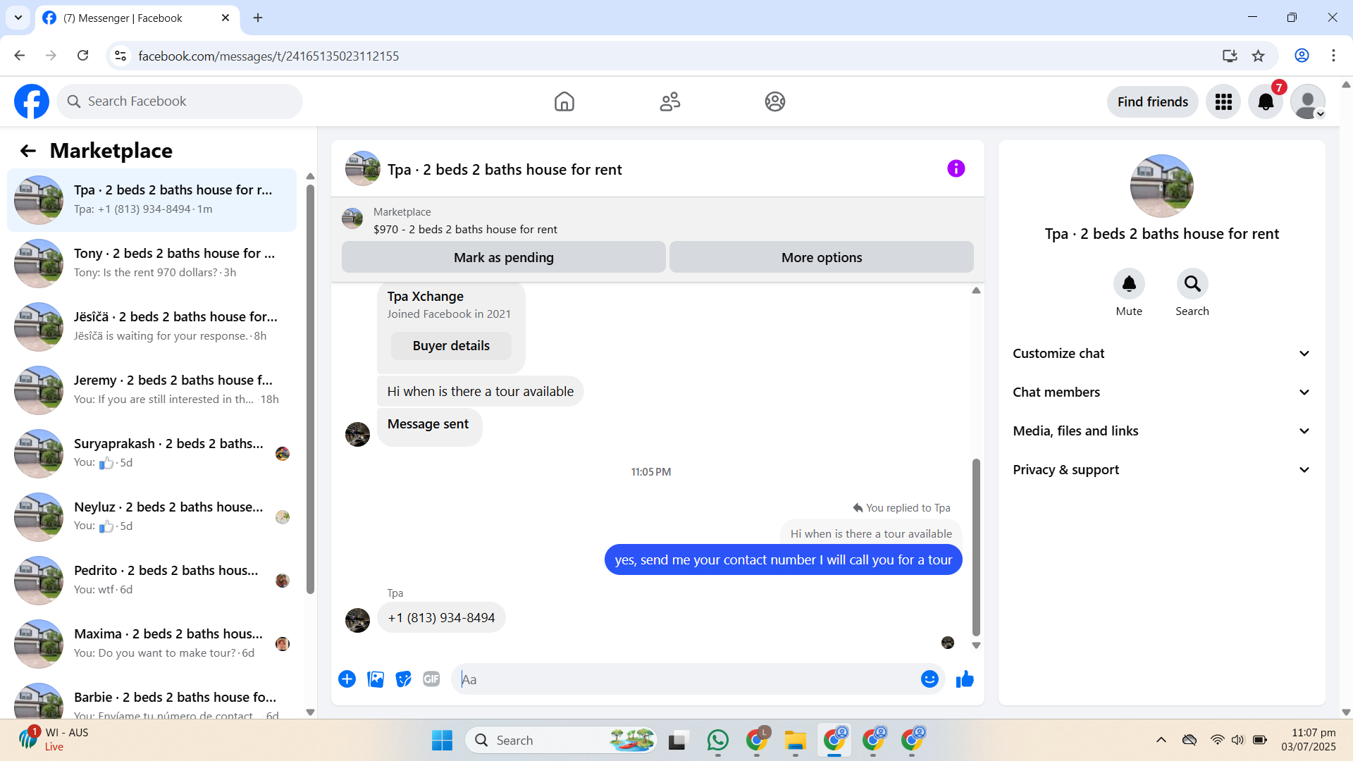This screenshot has width=1353, height=761.
Task: Open the GIF picker icon
Action: tap(431, 679)
